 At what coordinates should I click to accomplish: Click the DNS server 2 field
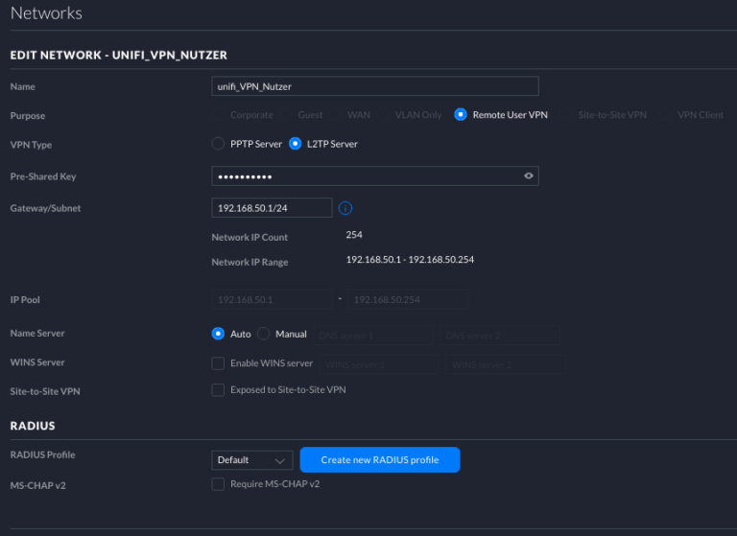point(500,336)
